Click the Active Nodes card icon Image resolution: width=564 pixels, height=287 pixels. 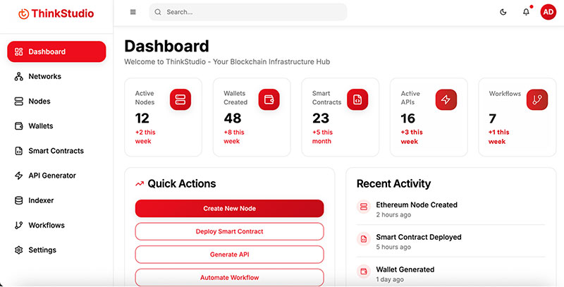(180, 100)
